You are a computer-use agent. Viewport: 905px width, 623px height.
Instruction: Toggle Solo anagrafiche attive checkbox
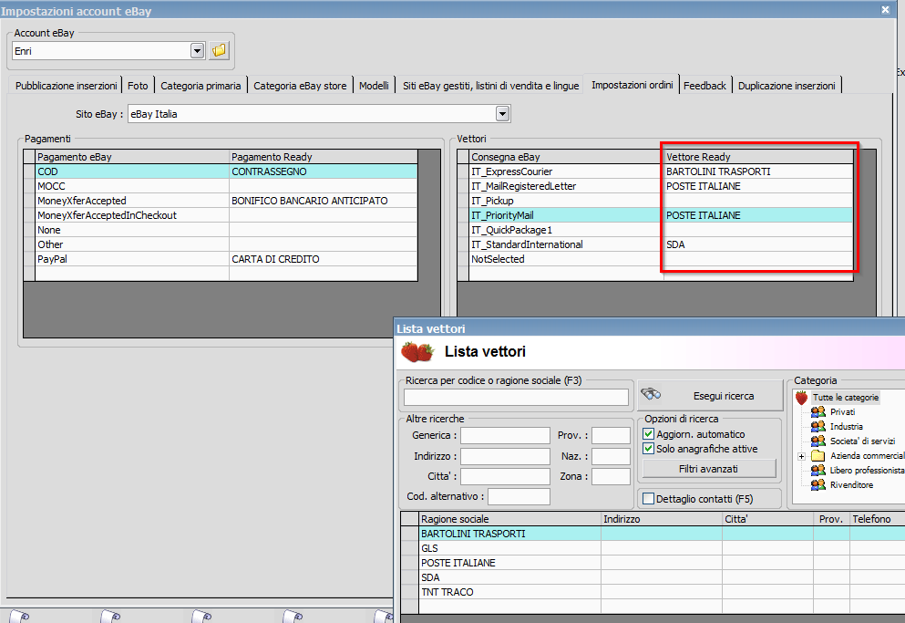pos(649,449)
